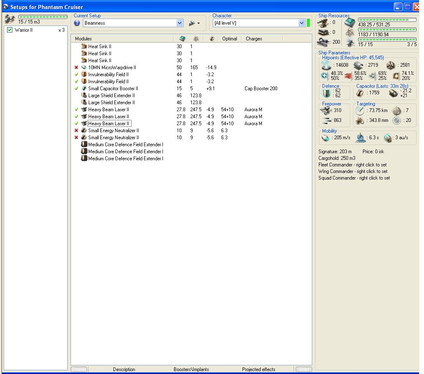This screenshot has height=374, width=424.
Task: Click the powergrid usage progress bar
Action: coord(387,30)
